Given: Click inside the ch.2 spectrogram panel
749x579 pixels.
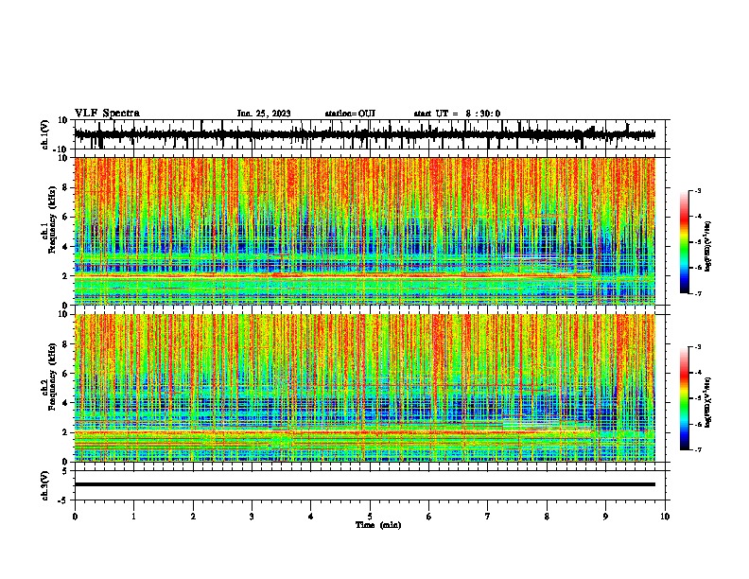Looking at the screenshot, I should (364, 388).
